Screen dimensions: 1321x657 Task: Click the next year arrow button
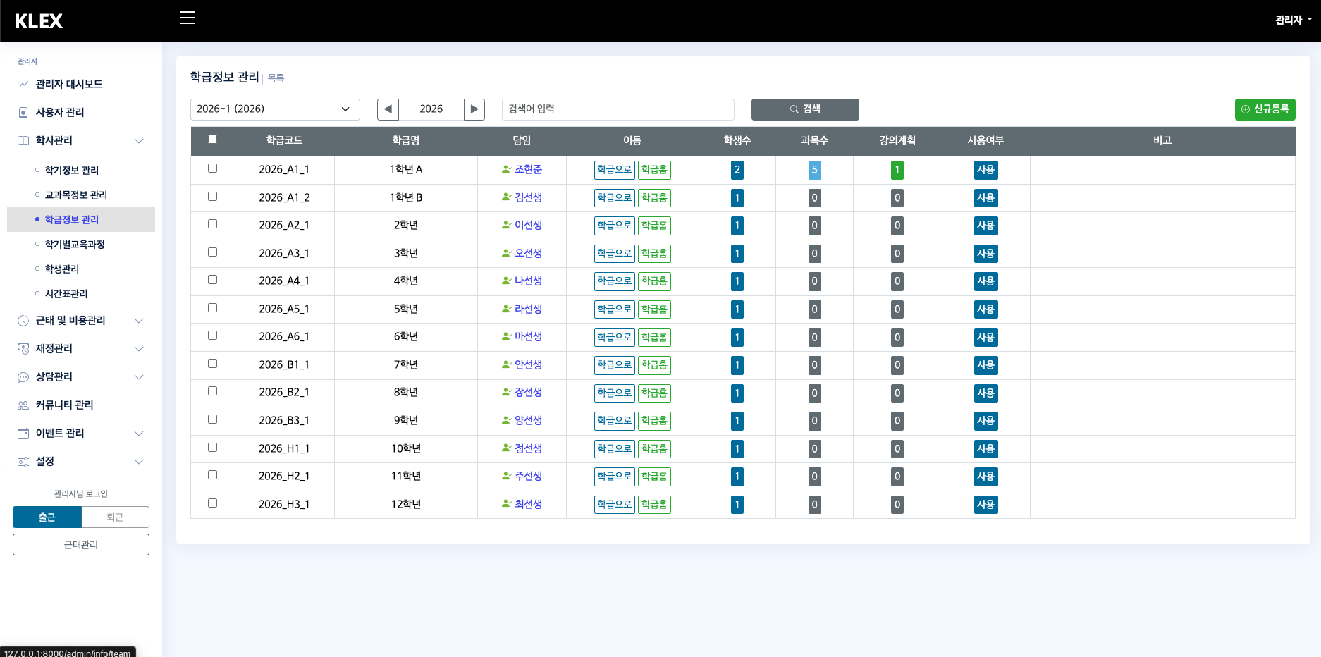pyautogui.click(x=474, y=109)
